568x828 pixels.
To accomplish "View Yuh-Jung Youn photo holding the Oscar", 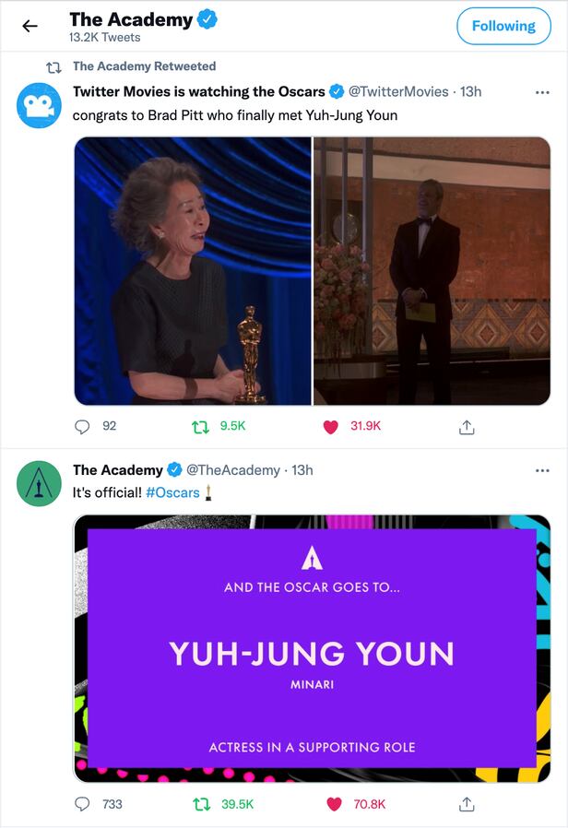I will [193, 271].
